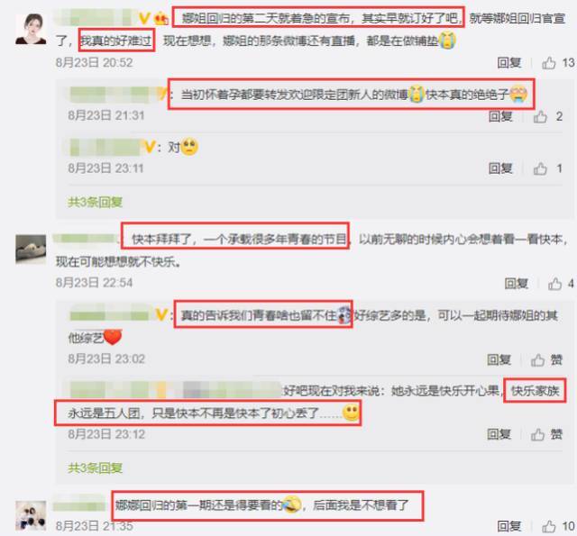The height and width of the screenshot is (536, 577).
Task: Expand first 共3条回复 replies link
Action: [x=96, y=202]
